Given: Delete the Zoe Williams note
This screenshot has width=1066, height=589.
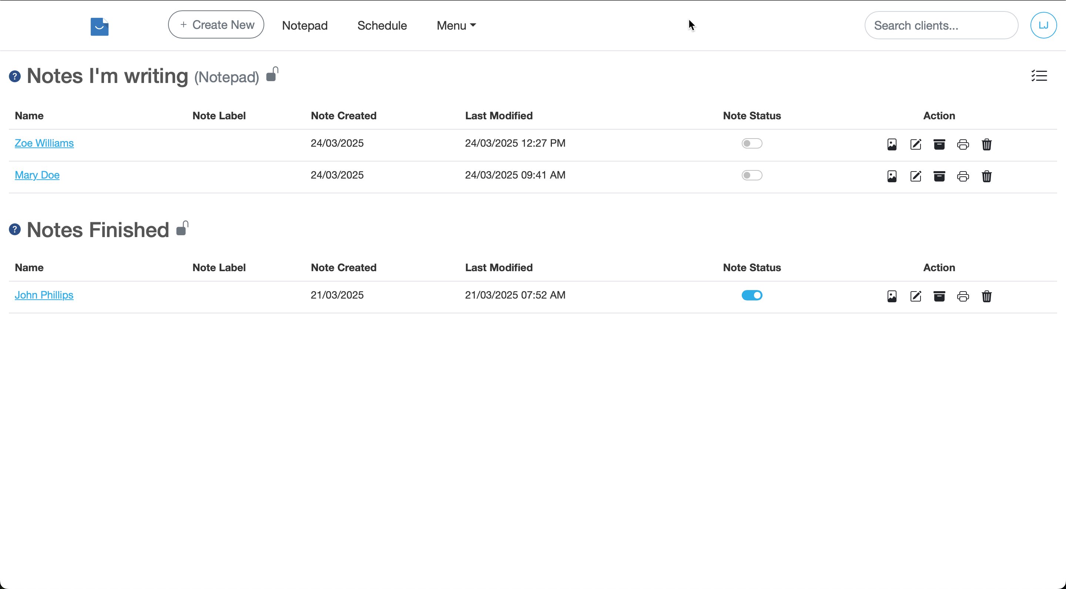Looking at the screenshot, I should point(986,144).
